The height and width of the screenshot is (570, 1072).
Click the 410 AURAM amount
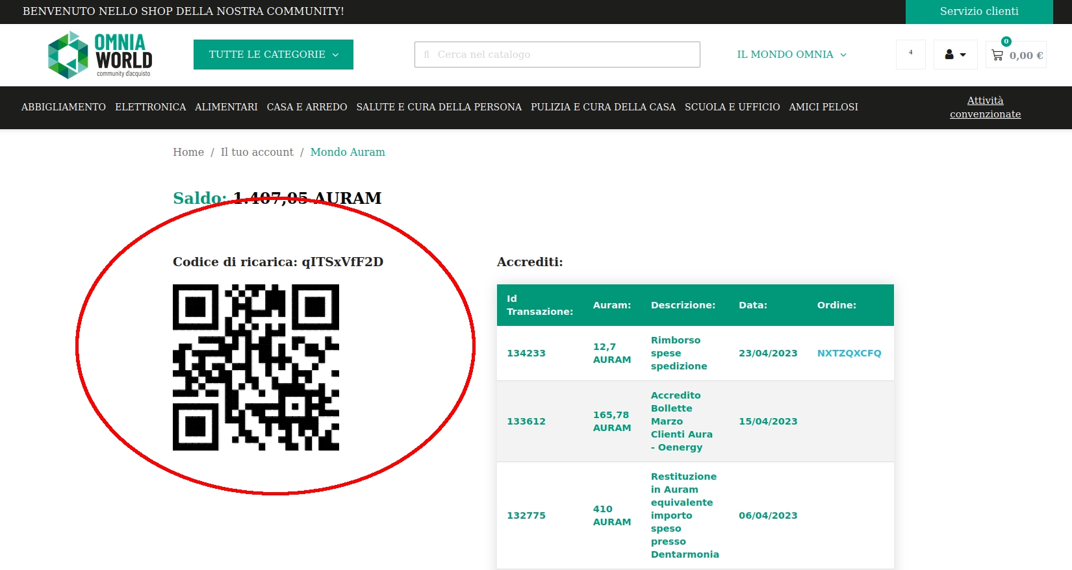[612, 515]
